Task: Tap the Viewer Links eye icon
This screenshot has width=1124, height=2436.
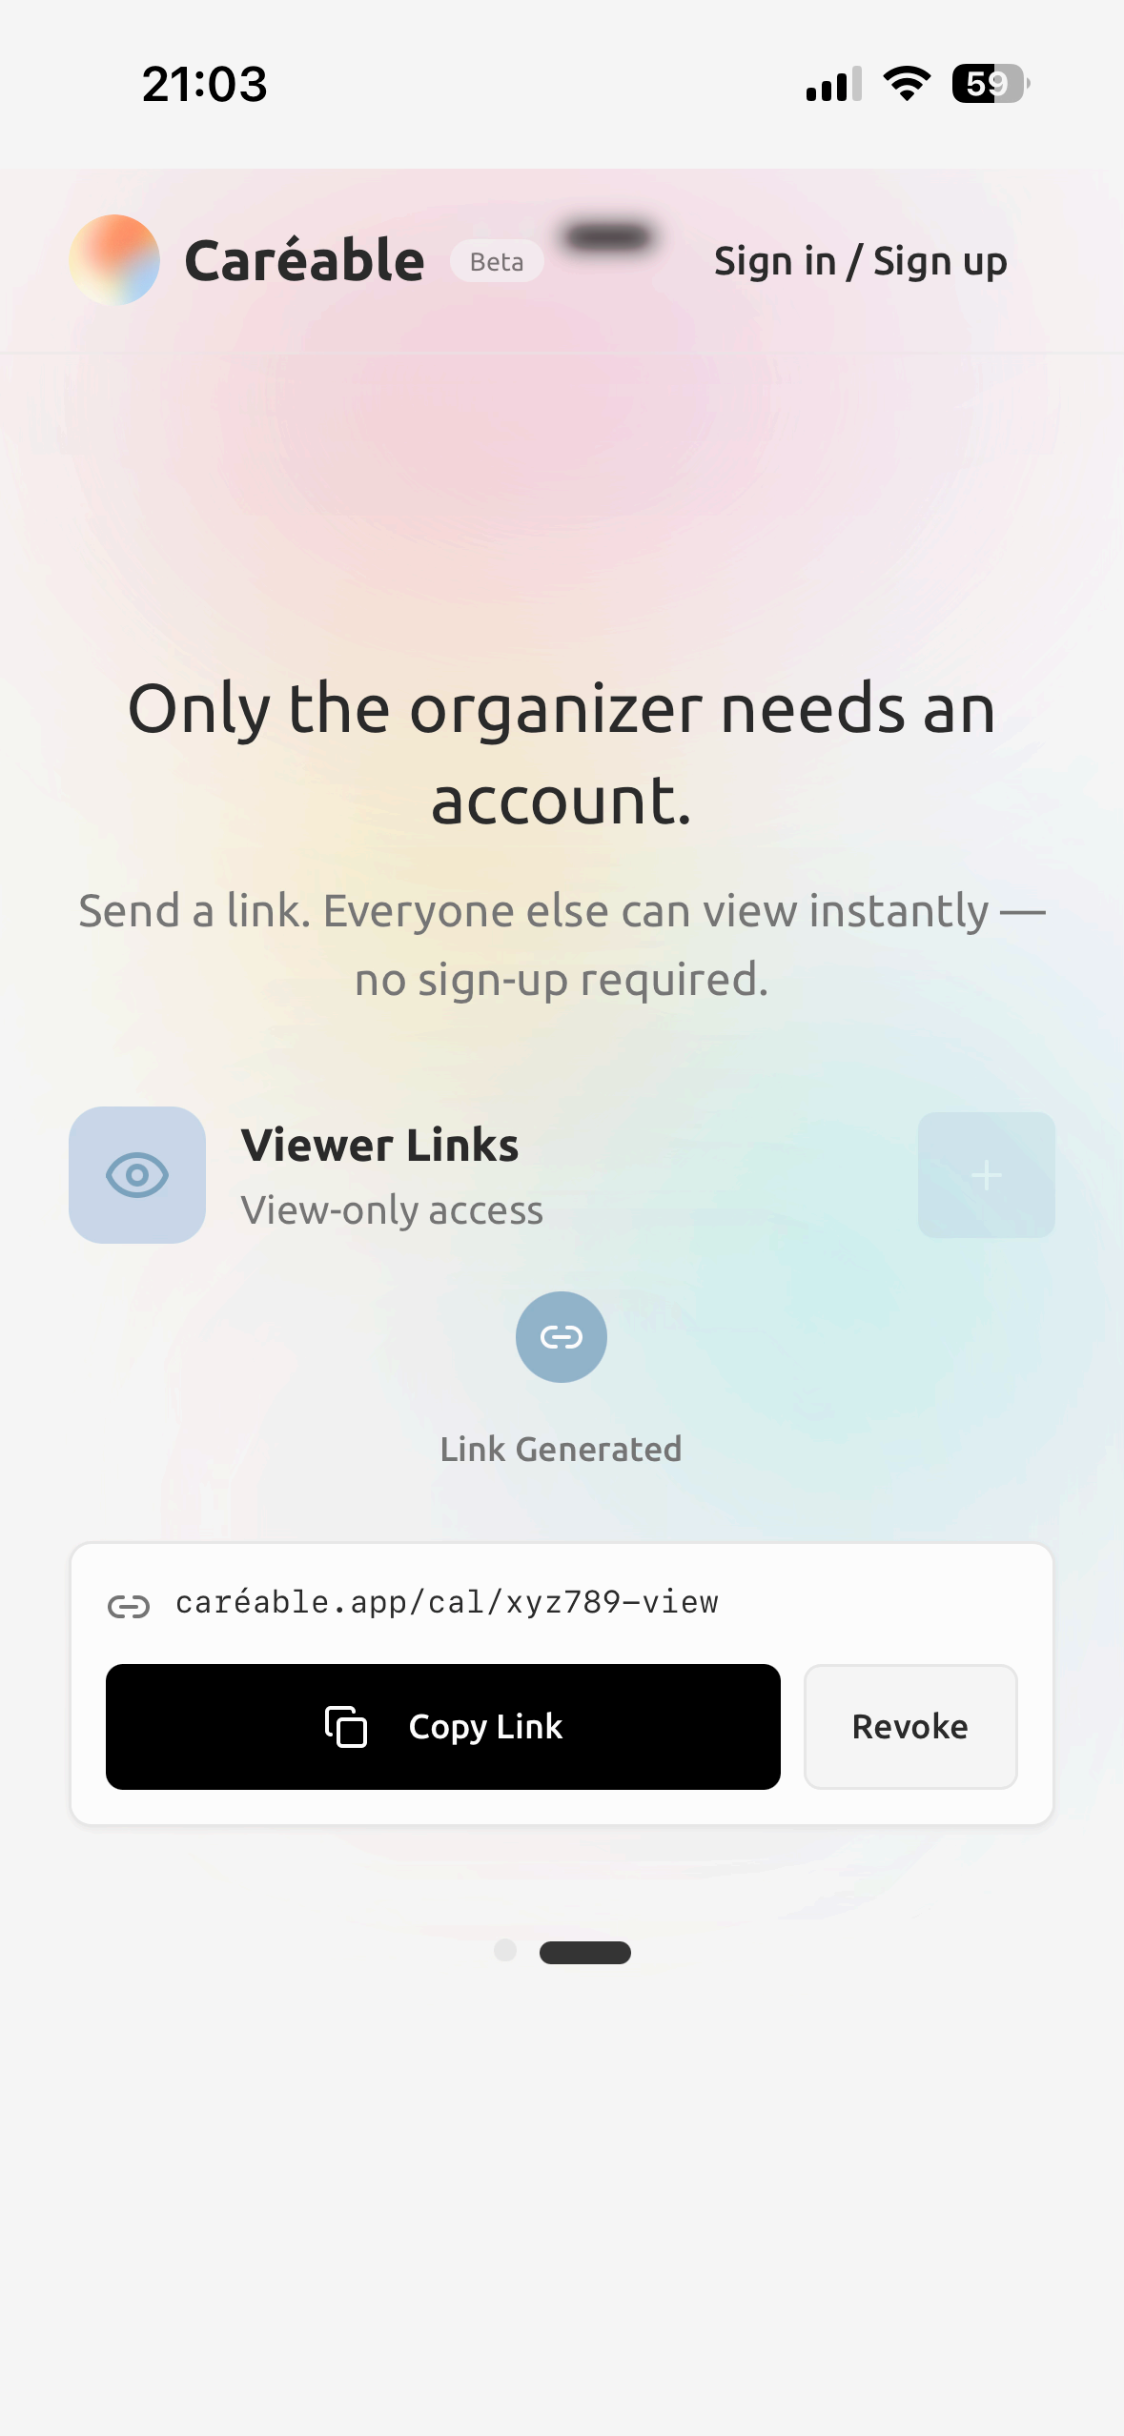Action: [x=137, y=1175]
